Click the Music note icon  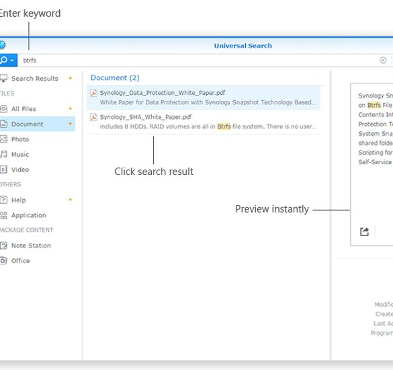point(3,154)
